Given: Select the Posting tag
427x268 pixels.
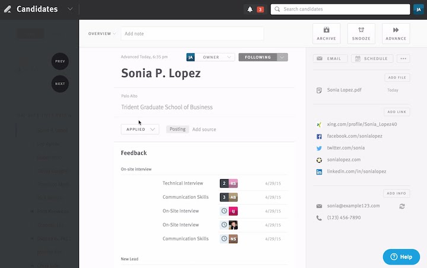Looking at the screenshot, I should click(177, 129).
